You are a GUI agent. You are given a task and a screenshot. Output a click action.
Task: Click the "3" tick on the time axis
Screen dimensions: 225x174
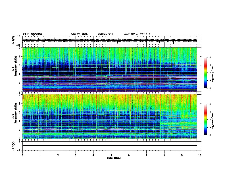coord(76,155)
